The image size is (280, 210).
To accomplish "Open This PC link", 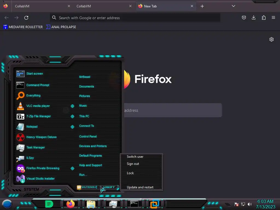I will coord(84,116).
